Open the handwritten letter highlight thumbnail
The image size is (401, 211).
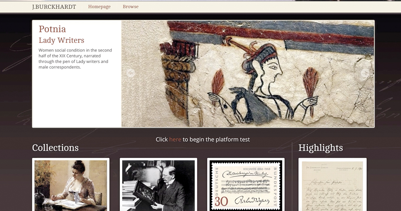tap(332, 185)
